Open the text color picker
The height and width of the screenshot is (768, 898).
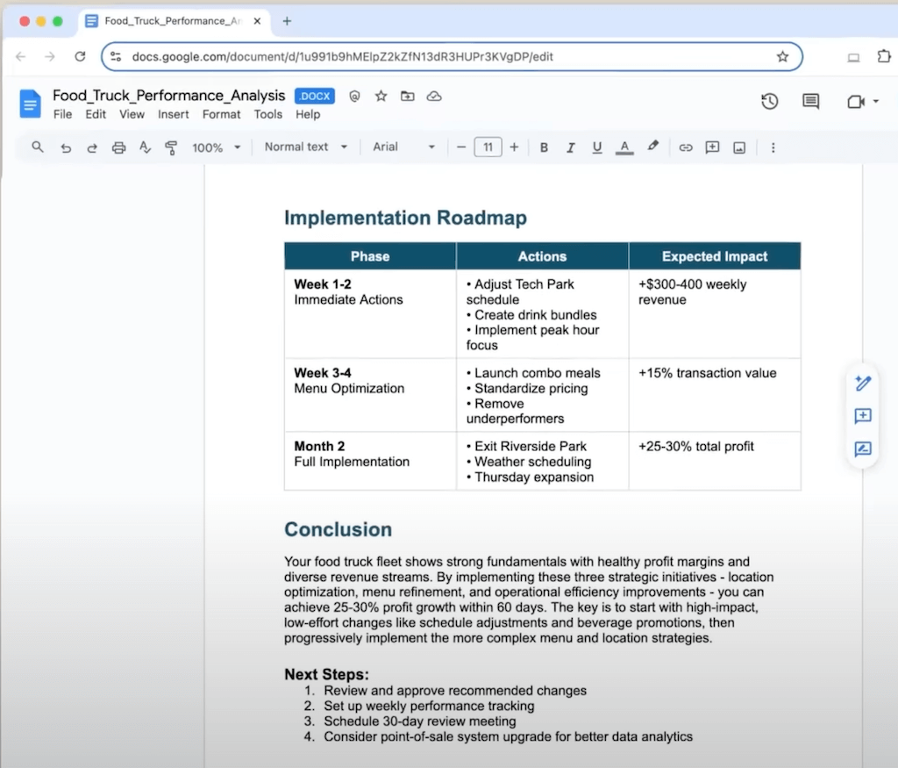tap(624, 147)
